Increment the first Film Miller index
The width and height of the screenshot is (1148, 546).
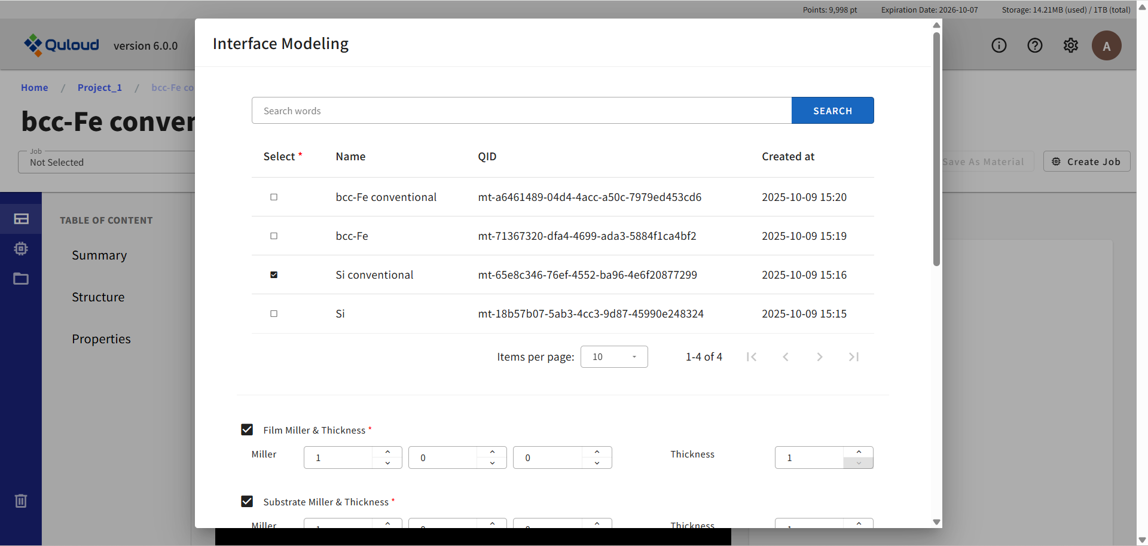coord(387,452)
